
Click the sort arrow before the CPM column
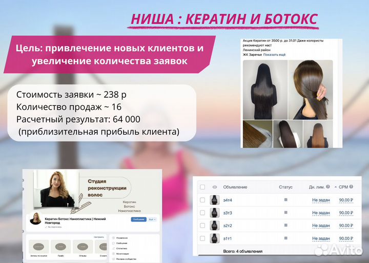(336, 187)
